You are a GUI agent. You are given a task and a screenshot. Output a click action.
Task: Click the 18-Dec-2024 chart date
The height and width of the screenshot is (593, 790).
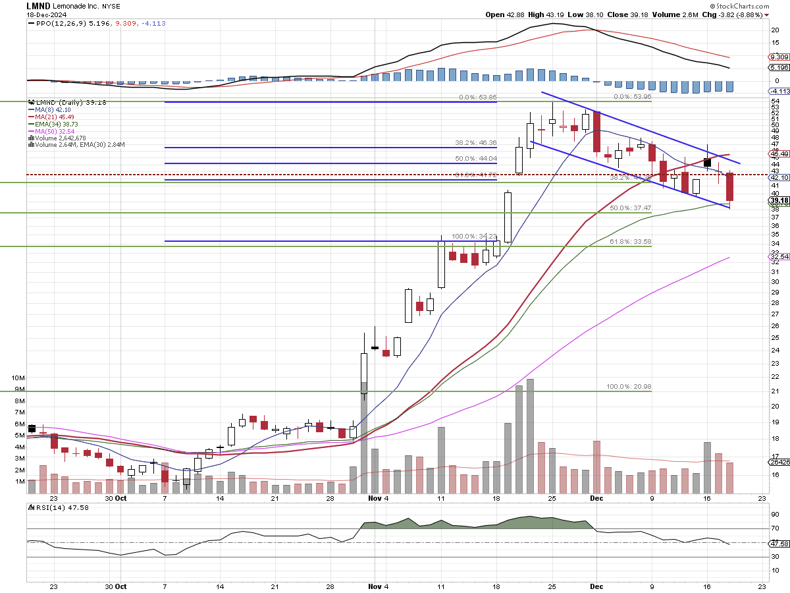[47, 14]
